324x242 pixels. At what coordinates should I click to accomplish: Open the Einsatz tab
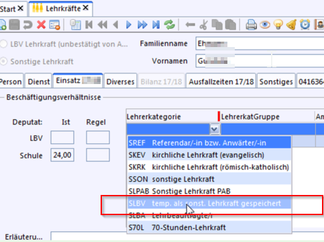click(78, 81)
